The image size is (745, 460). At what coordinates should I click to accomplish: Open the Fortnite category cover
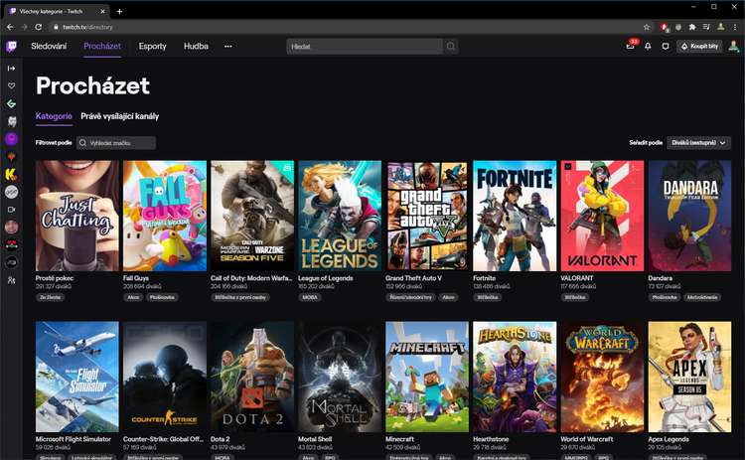515,216
